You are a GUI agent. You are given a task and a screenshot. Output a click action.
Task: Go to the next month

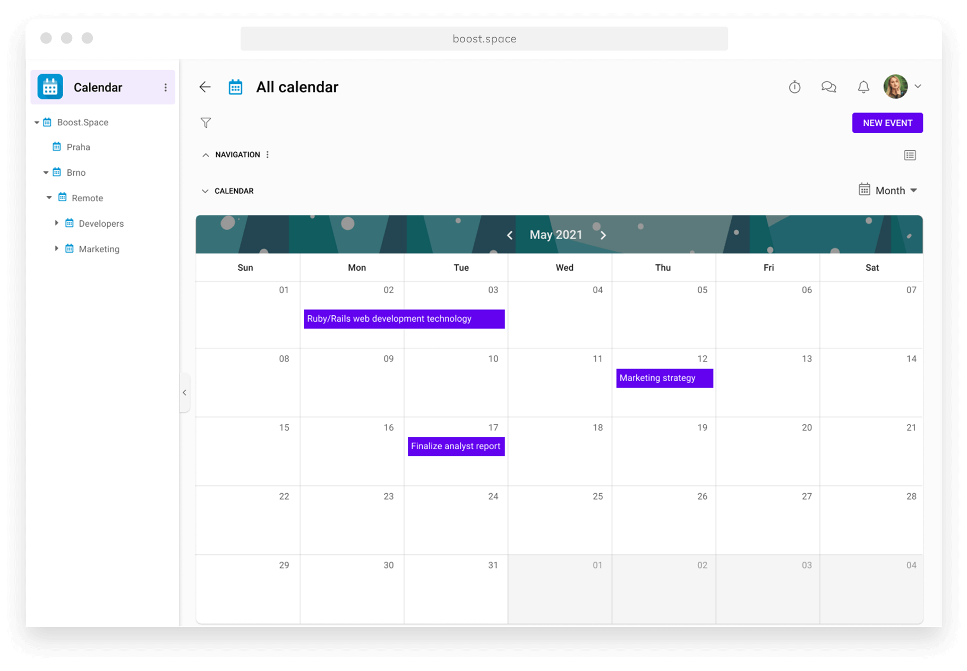pyautogui.click(x=603, y=235)
